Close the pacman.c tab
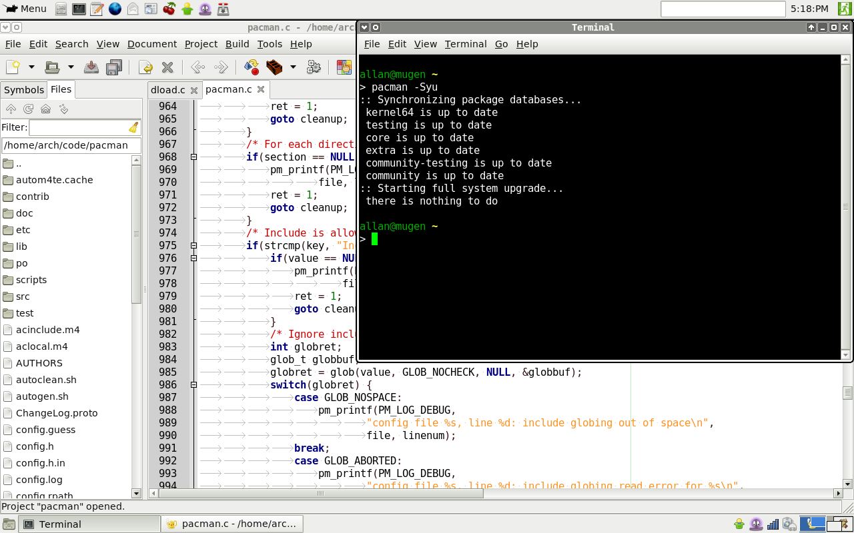This screenshot has width=854, height=533. [x=261, y=89]
